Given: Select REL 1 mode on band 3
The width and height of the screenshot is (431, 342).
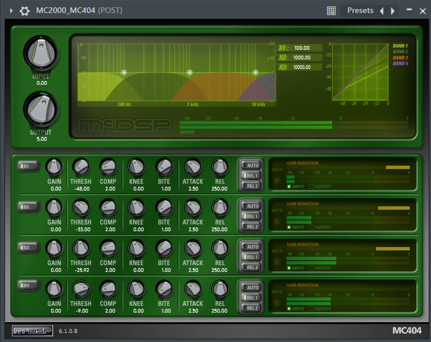Looking at the screenshot, I should coord(251,257).
